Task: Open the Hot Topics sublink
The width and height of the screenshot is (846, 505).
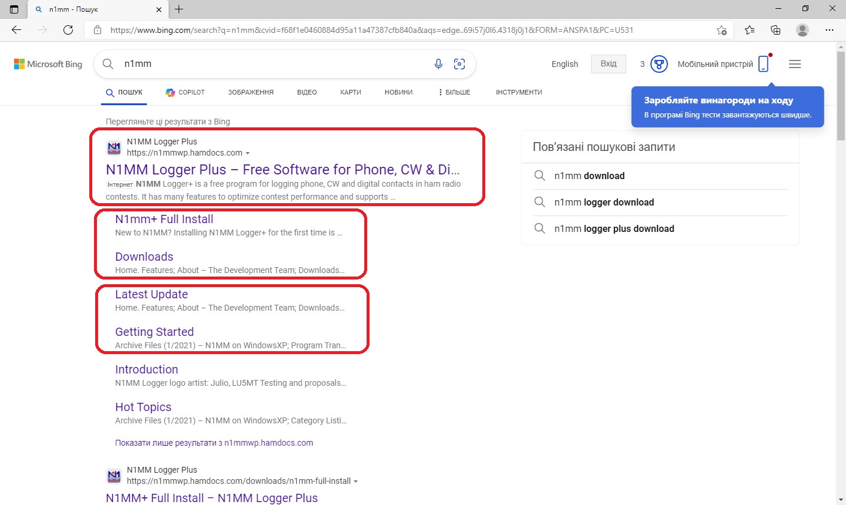Action: click(143, 407)
